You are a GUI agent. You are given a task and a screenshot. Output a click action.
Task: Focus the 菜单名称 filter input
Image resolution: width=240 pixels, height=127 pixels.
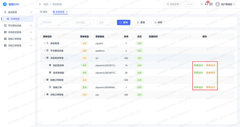tap(55, 23)
